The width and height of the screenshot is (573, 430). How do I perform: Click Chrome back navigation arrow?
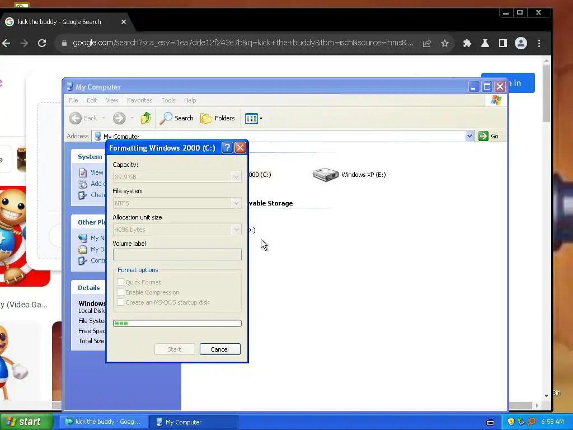click(6, 43)
